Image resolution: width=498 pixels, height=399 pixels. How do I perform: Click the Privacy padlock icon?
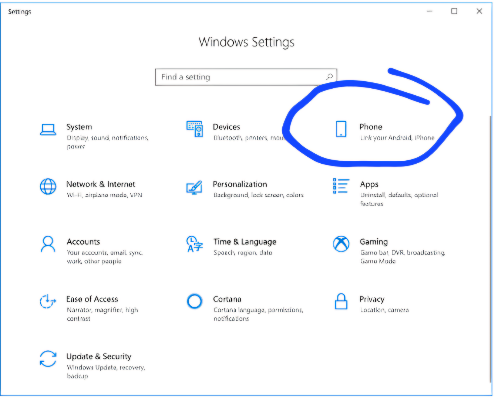pyautogui.click(x=341, y=301)
